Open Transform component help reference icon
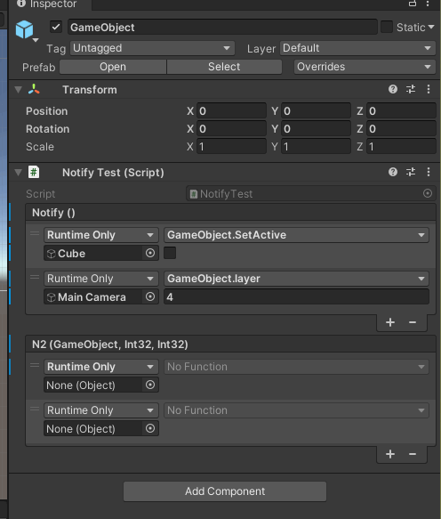Viewport: 441px width, 519px height. 393,89
